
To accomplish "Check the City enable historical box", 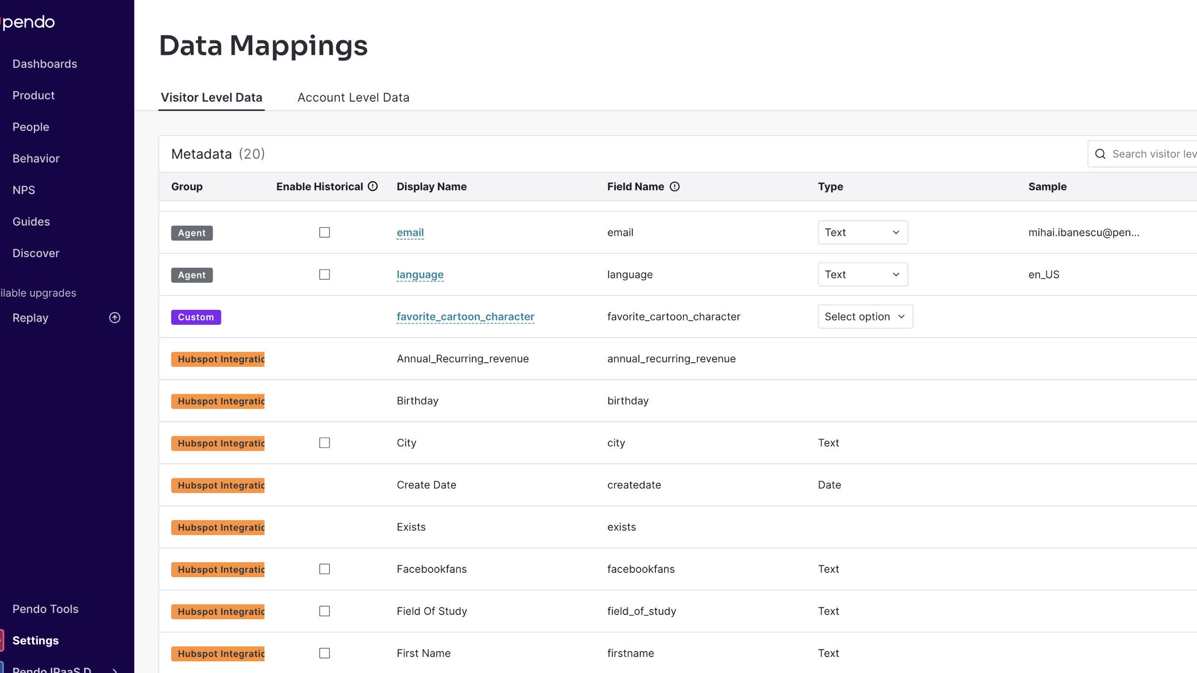I will [x=325, y=443].
